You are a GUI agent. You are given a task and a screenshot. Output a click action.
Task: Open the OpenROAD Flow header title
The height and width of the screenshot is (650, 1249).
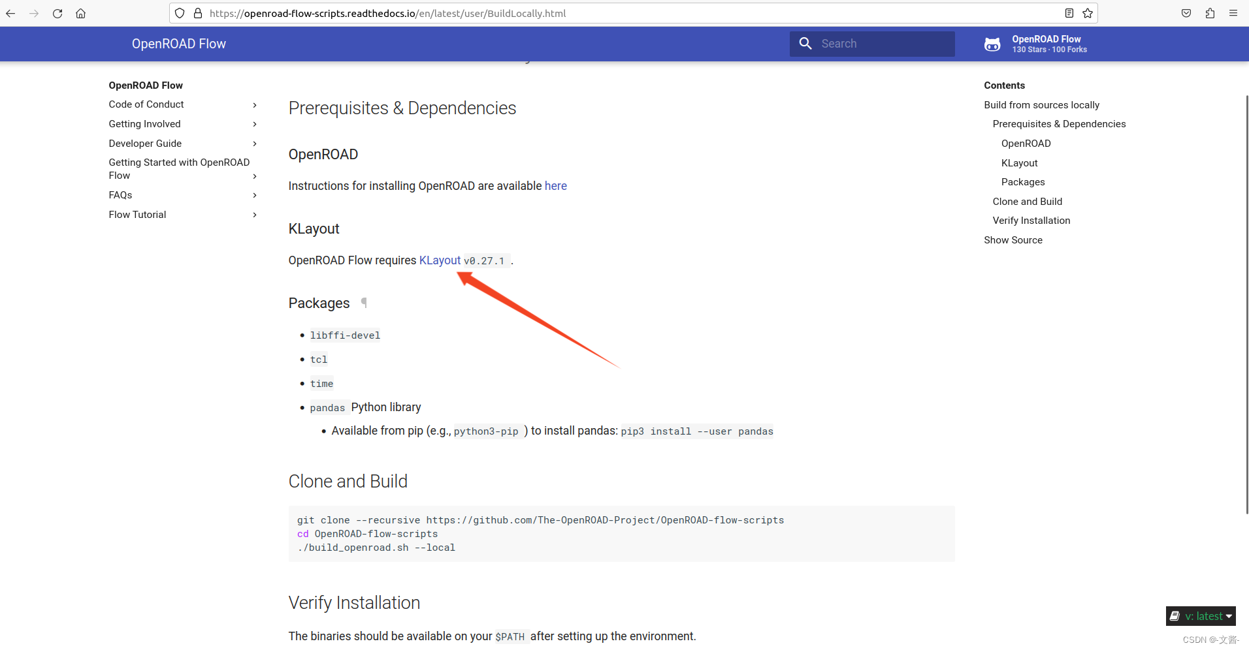[179, 44]
